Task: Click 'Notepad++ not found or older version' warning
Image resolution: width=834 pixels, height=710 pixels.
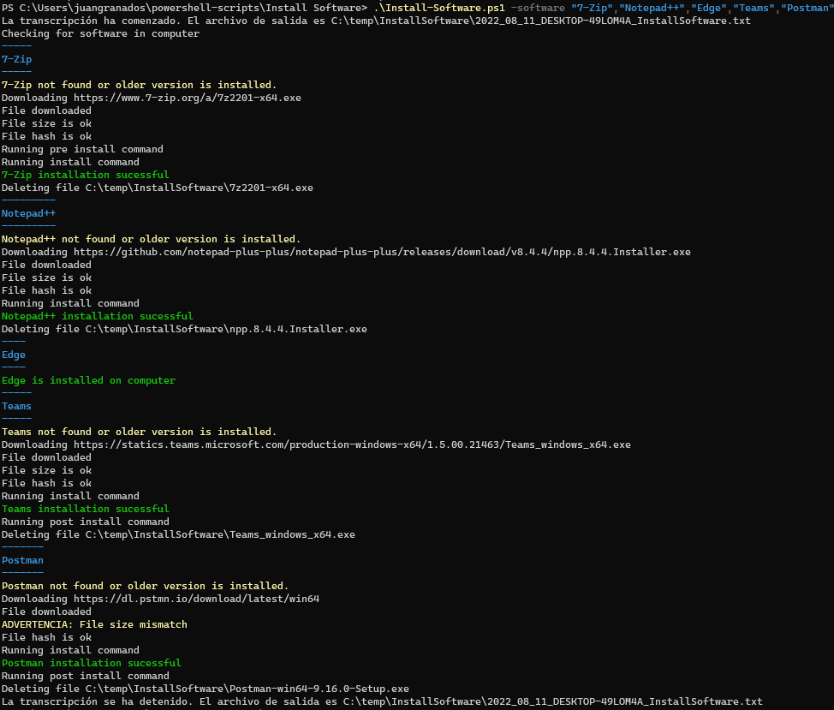Action: 151,239
